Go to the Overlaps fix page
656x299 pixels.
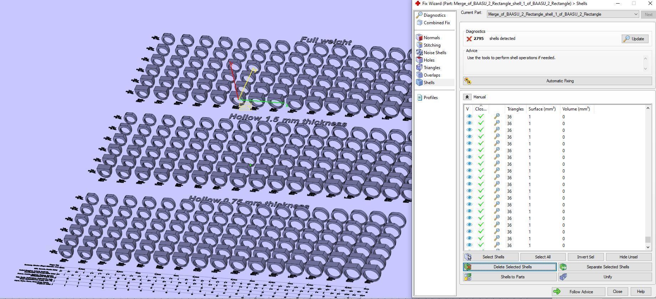(432, 75)
